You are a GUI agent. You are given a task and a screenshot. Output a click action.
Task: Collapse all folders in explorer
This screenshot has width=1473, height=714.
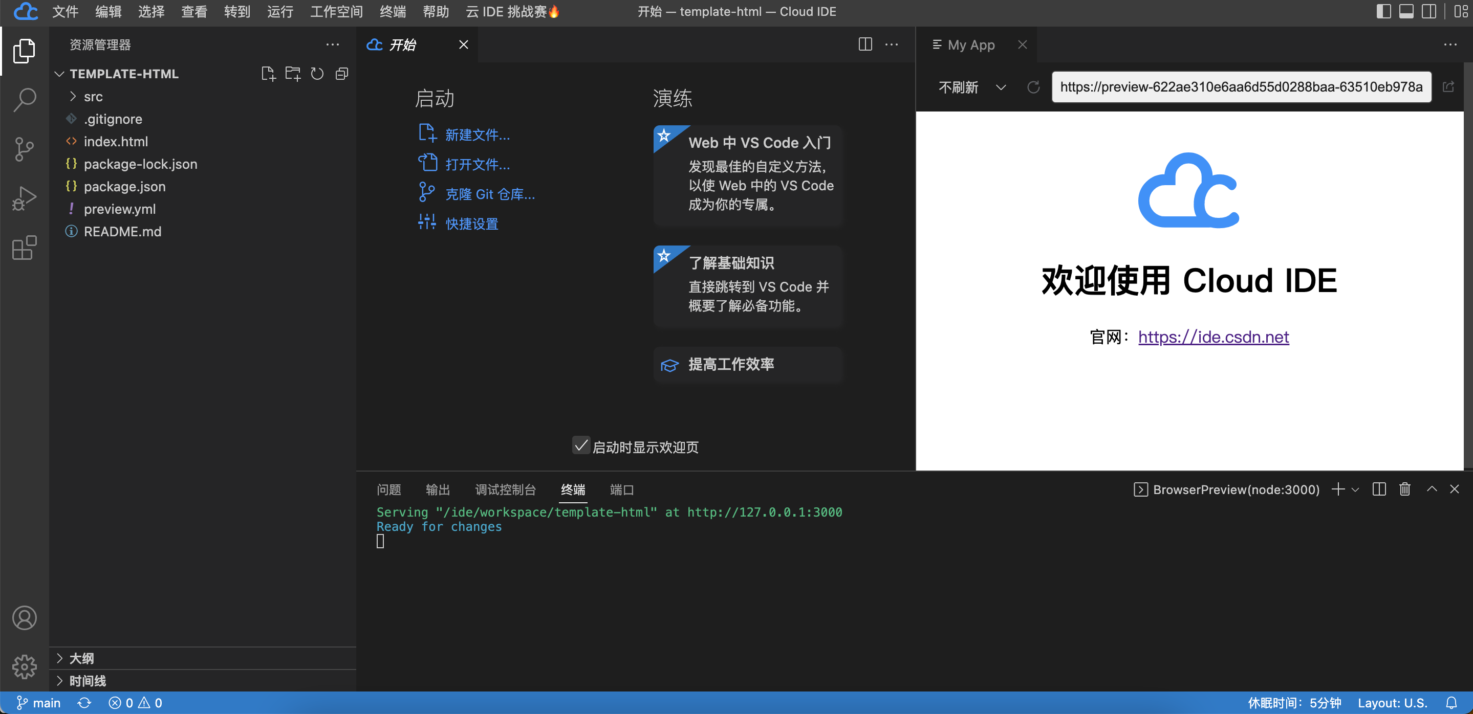tap(342, 74)
